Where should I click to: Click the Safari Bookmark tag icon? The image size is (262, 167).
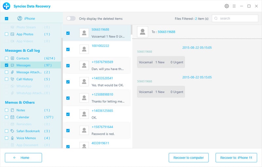[x=12, y=131]
